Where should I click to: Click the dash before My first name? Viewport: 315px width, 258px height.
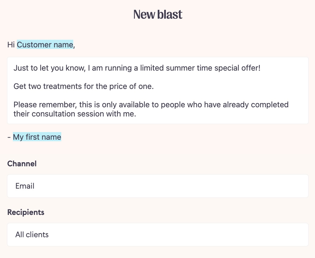pos(9,137)
